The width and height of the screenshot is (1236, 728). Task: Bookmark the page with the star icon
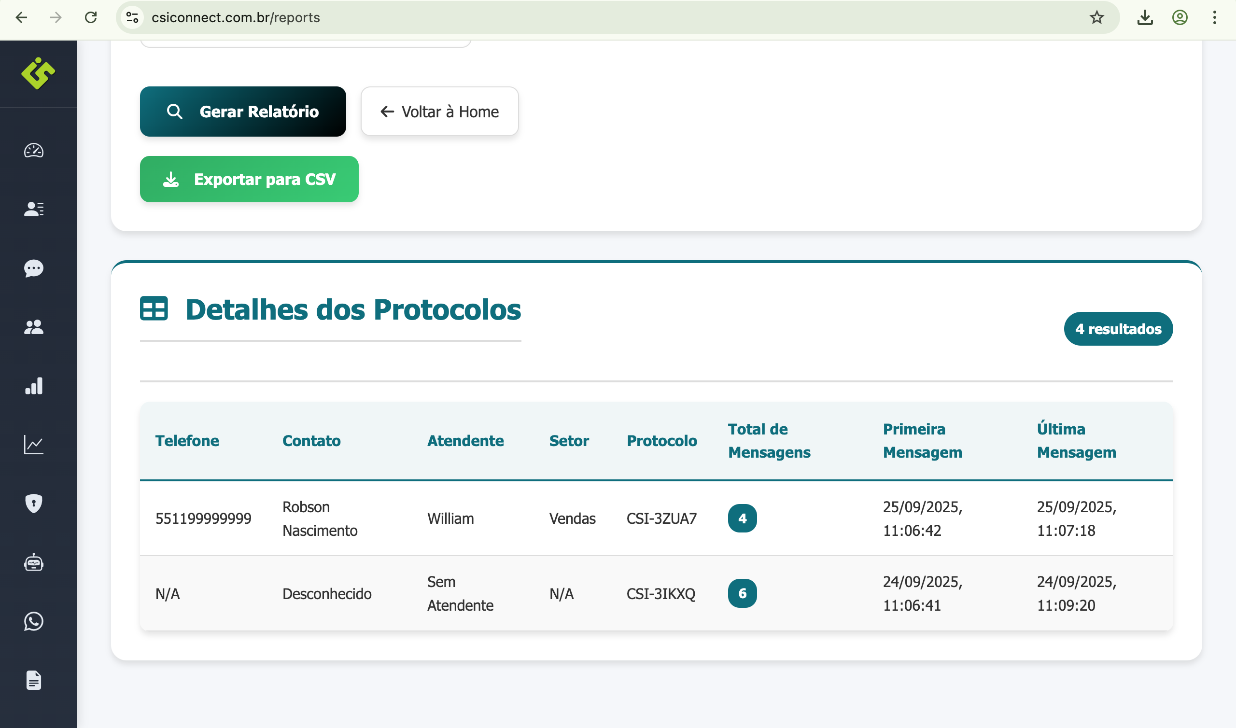pos(1096,18)
